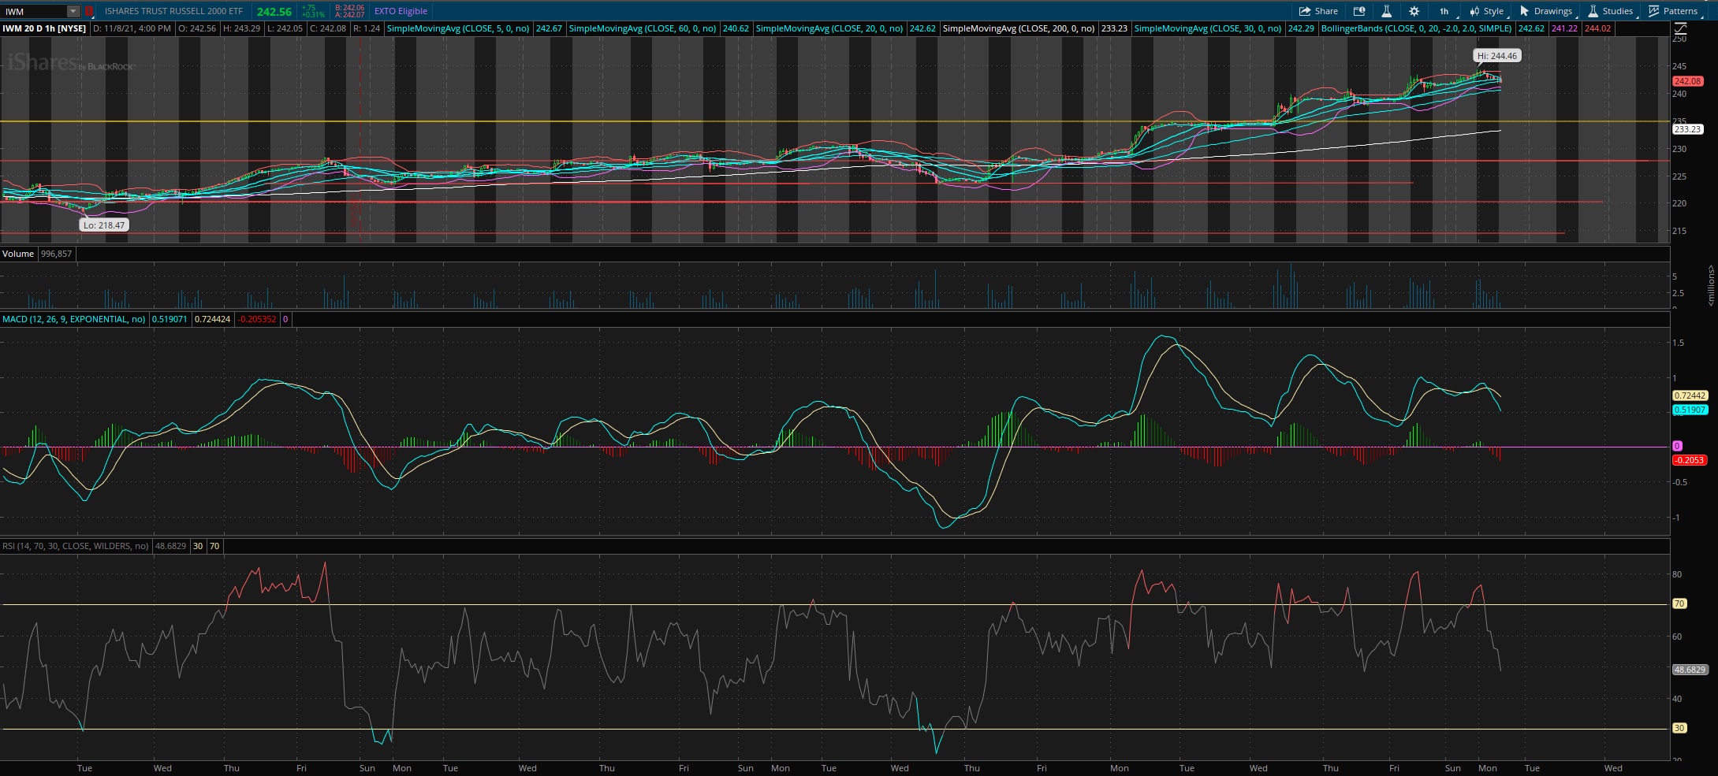Image resolution: width=1718 pixels, height=776 pixels.
Task: Open the Share menu
Action: pyautogui.click(x=1318, y=11)
